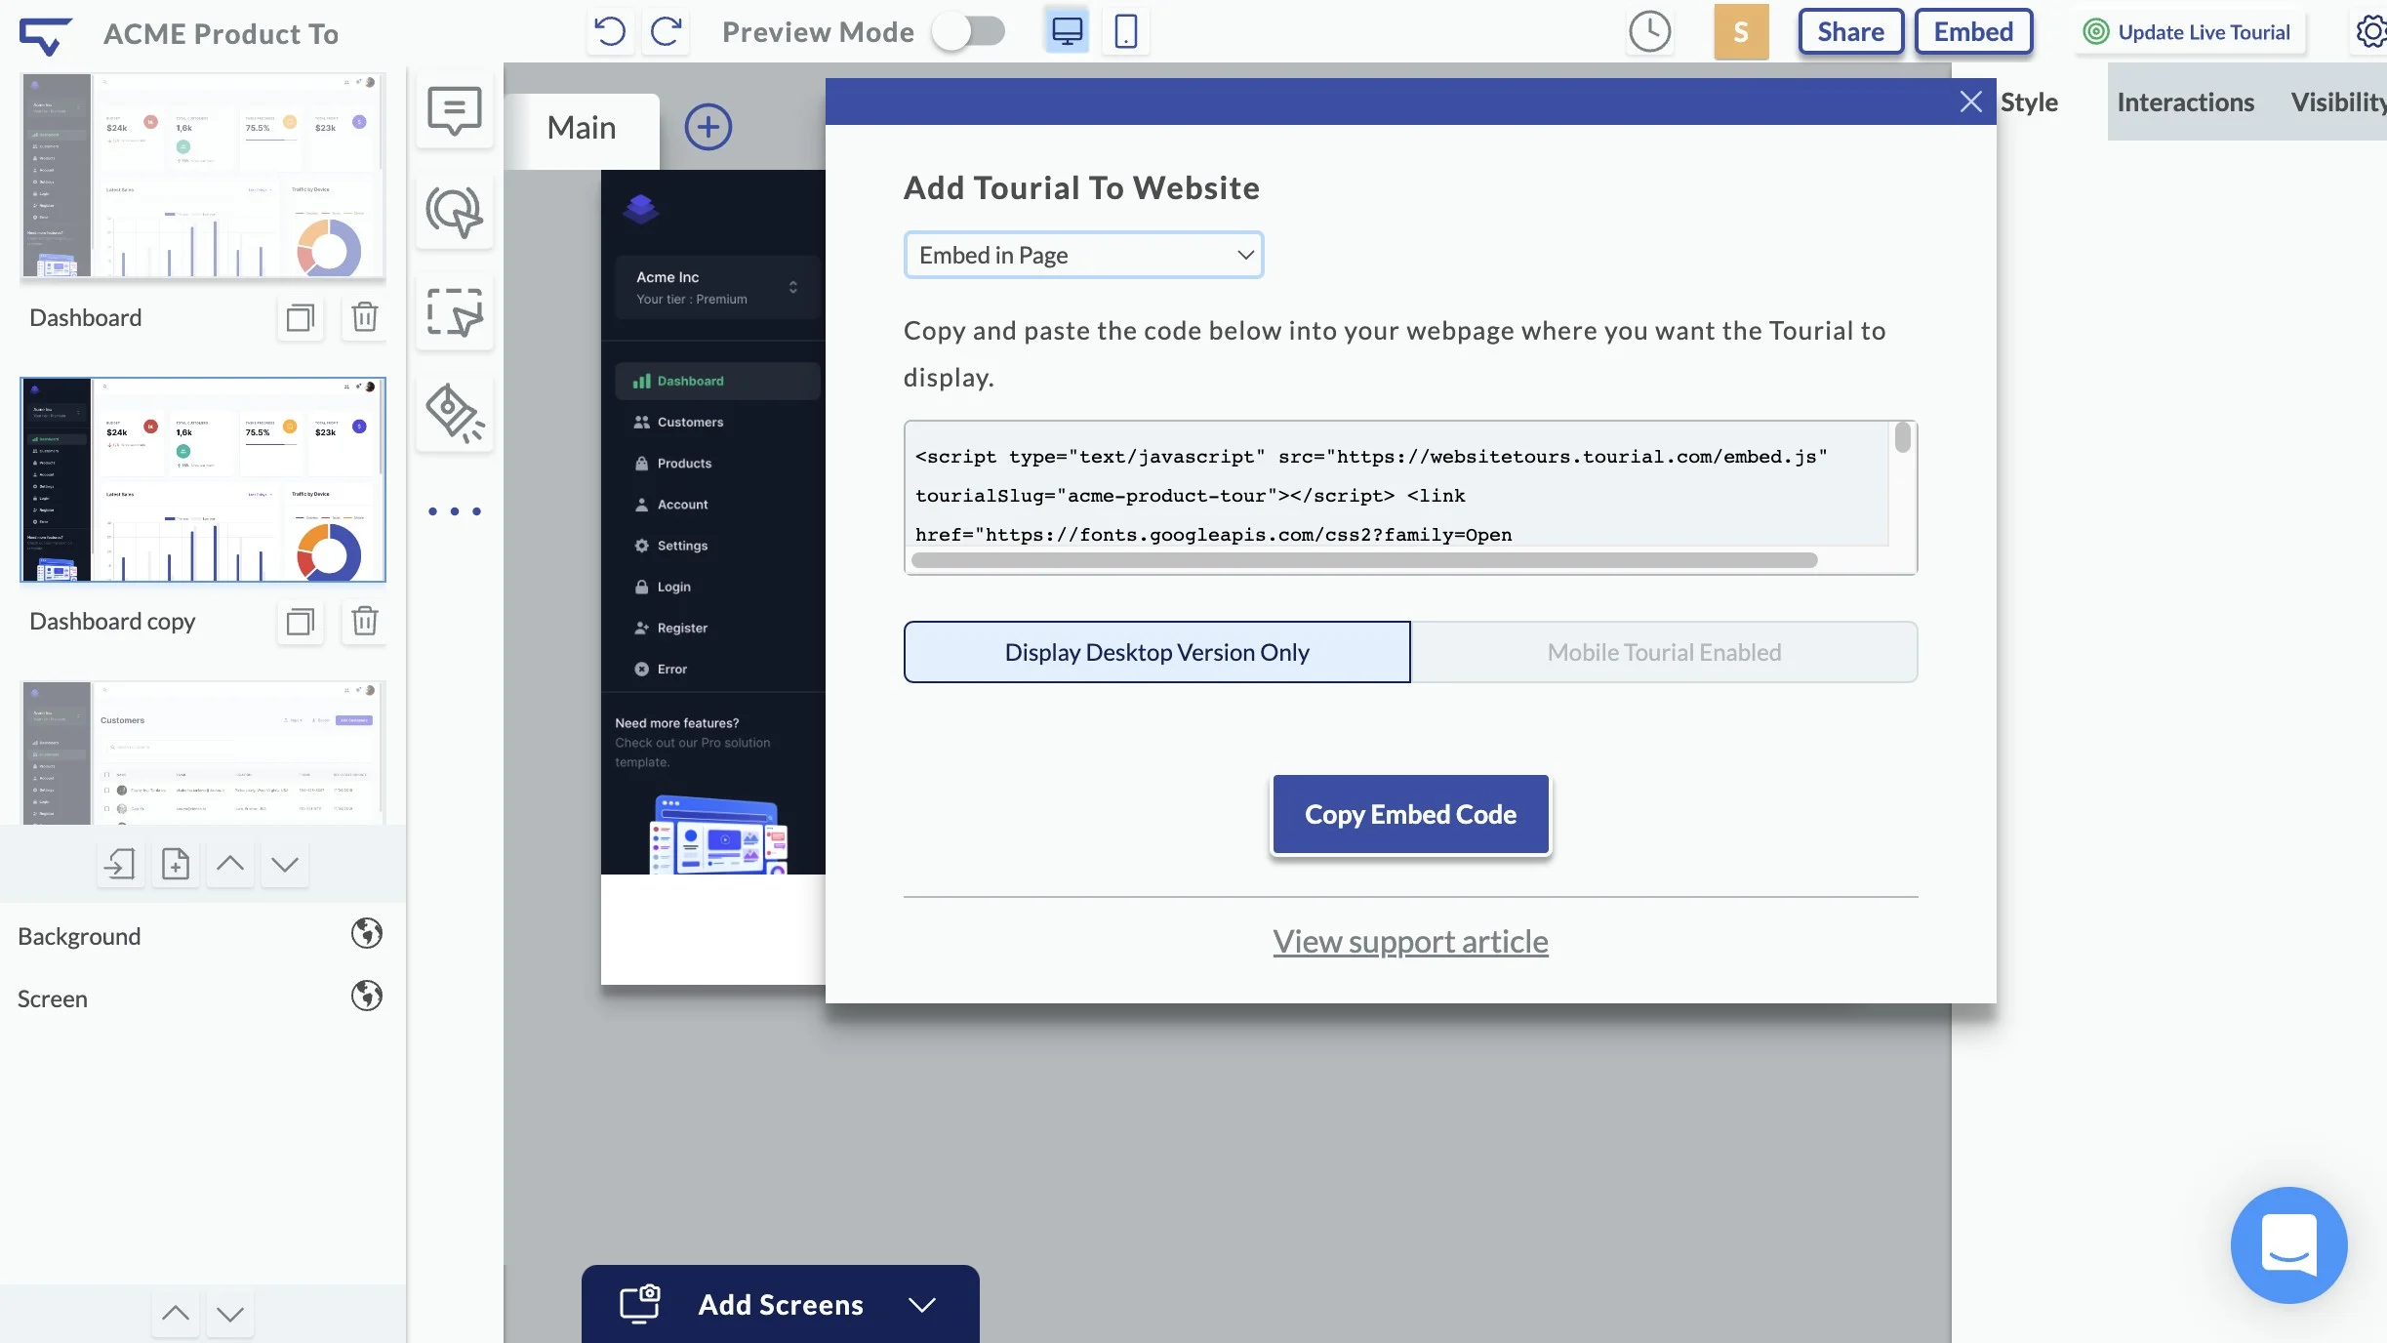Viewport: 2387px width, 1343px height.
Task: Move screen up arrow
Action: tap(230, 864)
